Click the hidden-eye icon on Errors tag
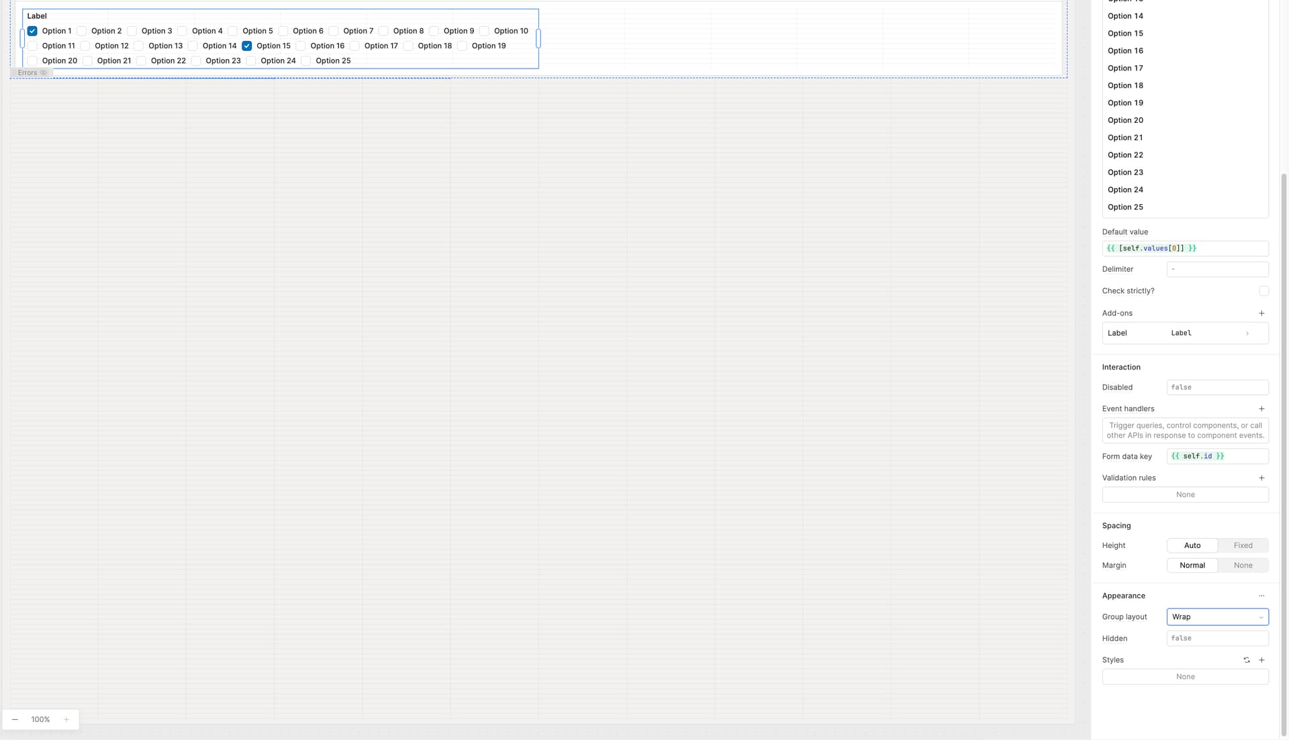1289x740 pixels. pyautogui.click(x=44, y=73)
